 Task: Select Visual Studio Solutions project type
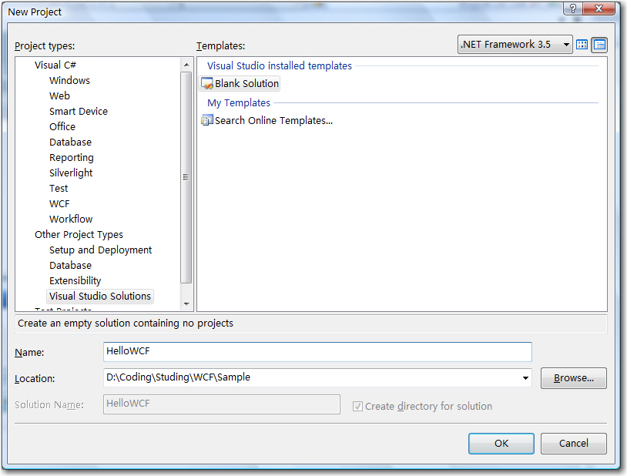tap(100, 297)
